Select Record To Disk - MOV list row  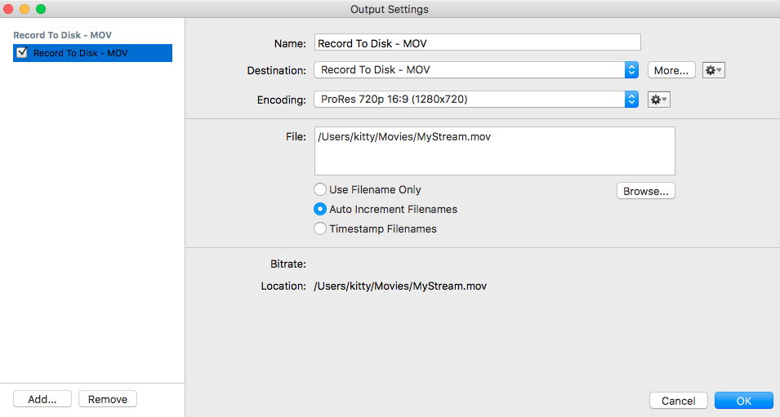click(92, 53)
